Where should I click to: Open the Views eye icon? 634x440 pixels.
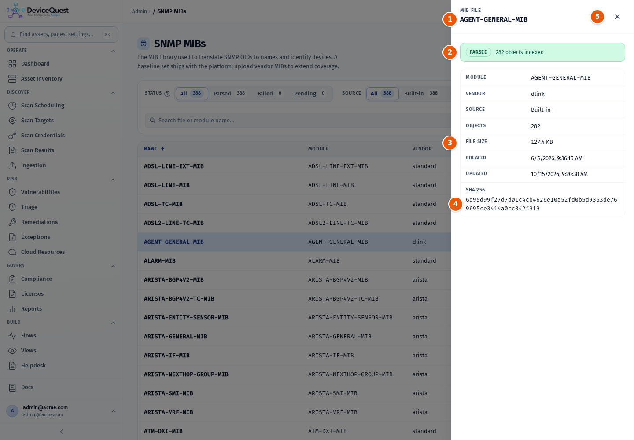tap(12, 351)
